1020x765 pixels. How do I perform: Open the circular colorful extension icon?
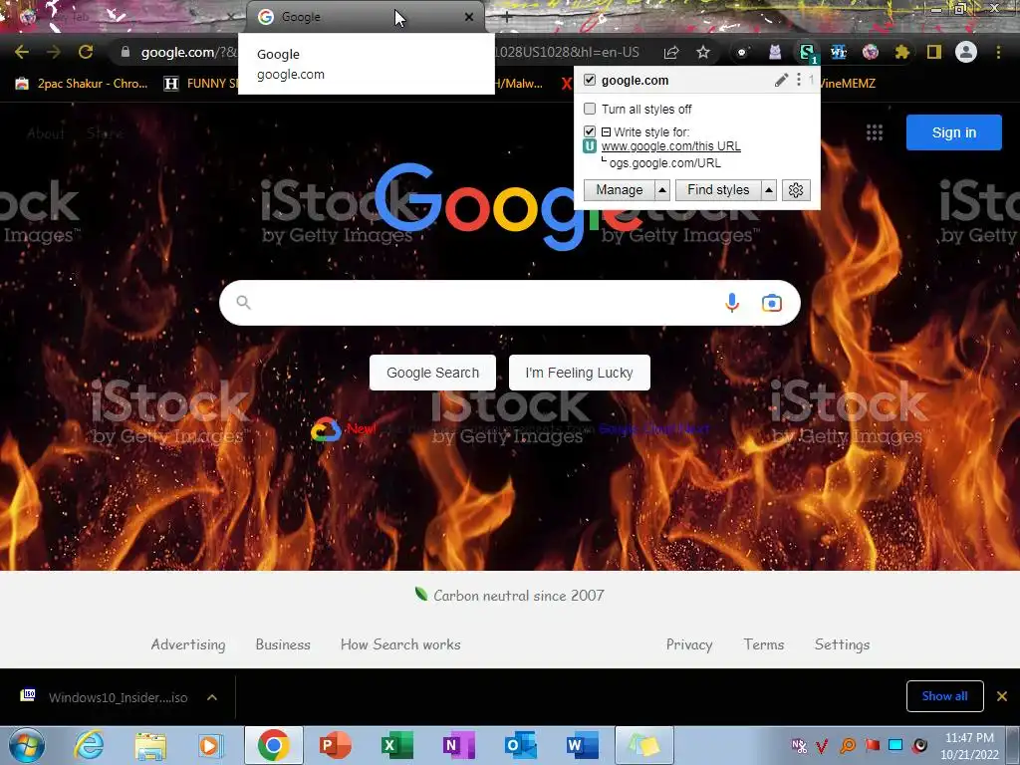coord(871,52)
